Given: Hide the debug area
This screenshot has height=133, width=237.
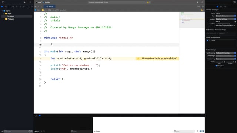Looking at the screenshot, I should pyautogui.click(x=36, y=116).
